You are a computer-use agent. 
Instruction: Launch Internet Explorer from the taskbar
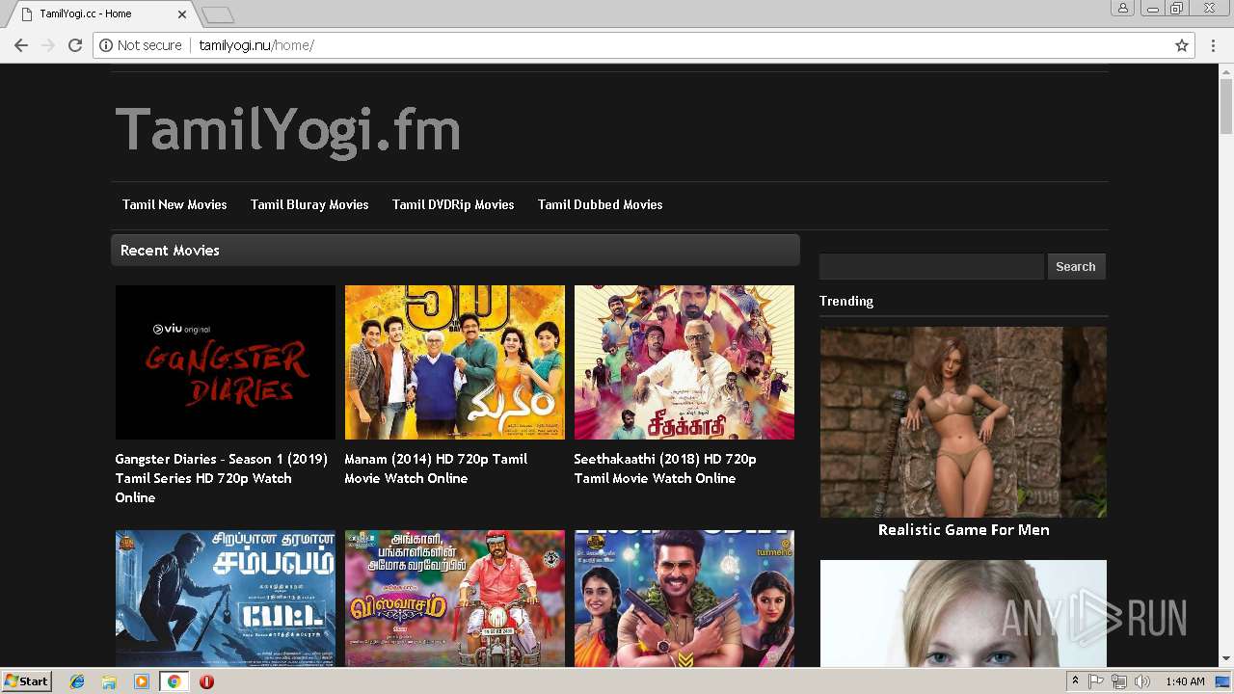point(77,681)
